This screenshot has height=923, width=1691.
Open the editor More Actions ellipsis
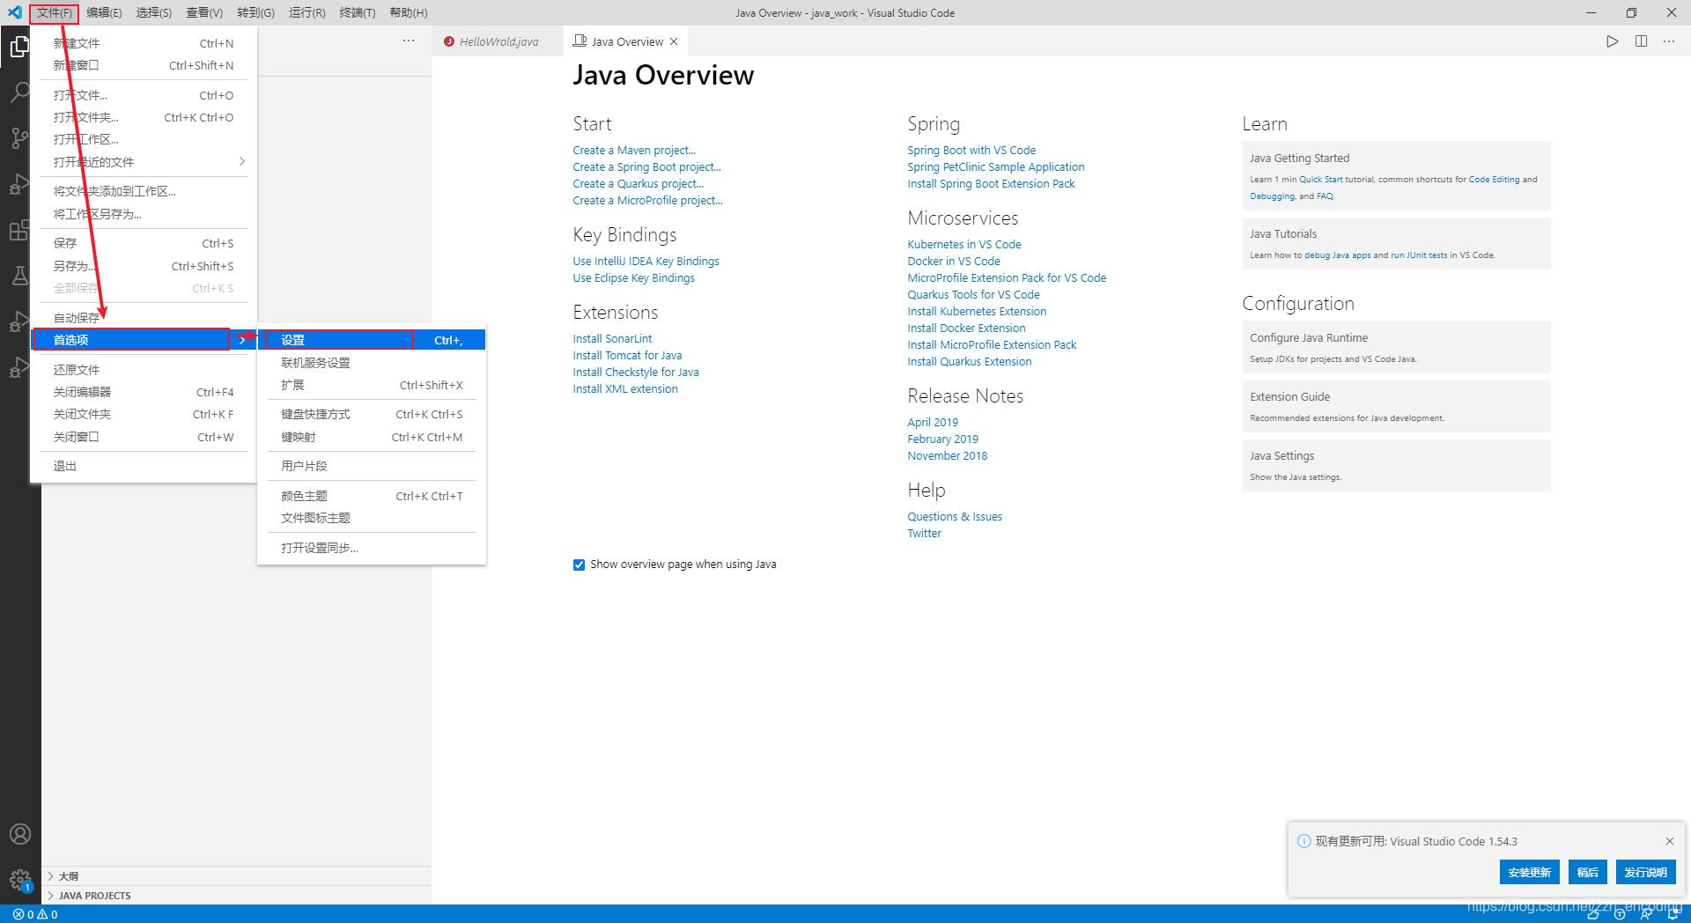click(x=1669, y=41)
